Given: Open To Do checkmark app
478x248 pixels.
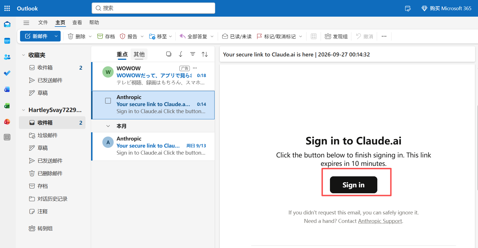Looking at the screenshot, I should click(7, 73).
